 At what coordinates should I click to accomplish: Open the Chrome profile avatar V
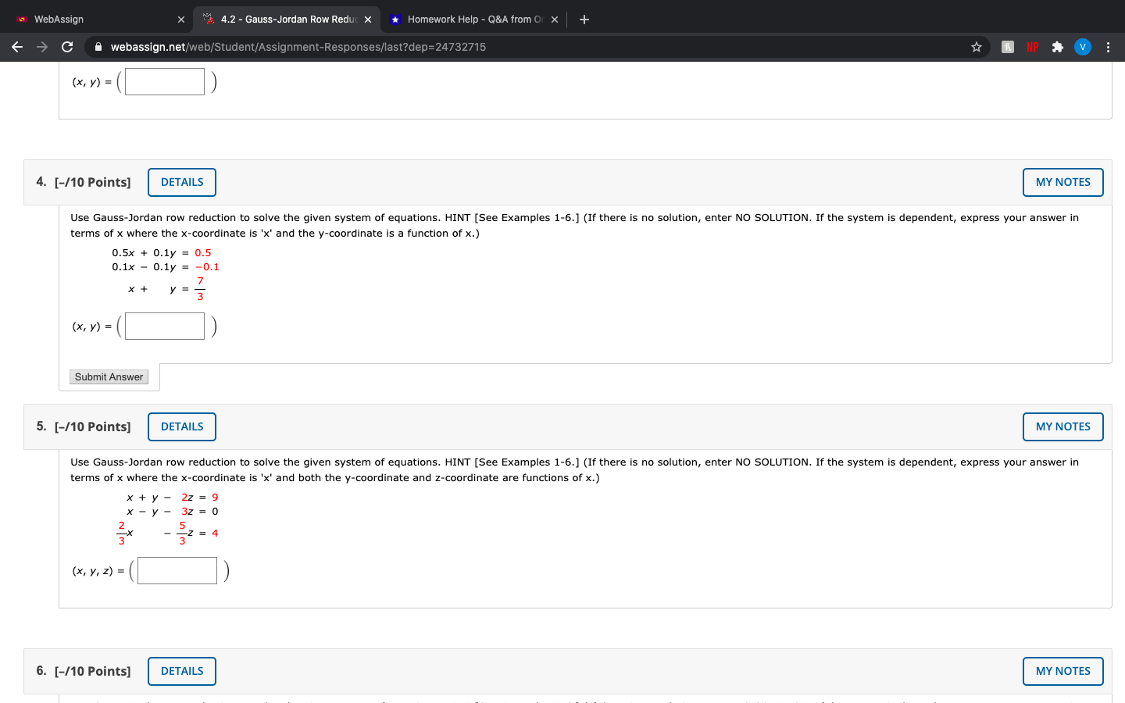tap(1083, 47)
